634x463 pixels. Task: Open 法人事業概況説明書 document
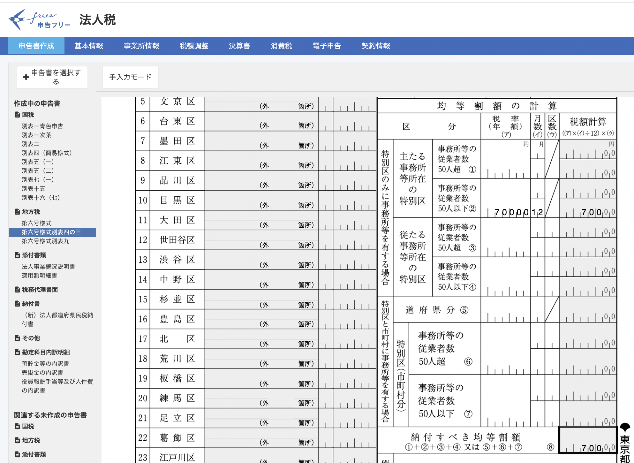48,267
